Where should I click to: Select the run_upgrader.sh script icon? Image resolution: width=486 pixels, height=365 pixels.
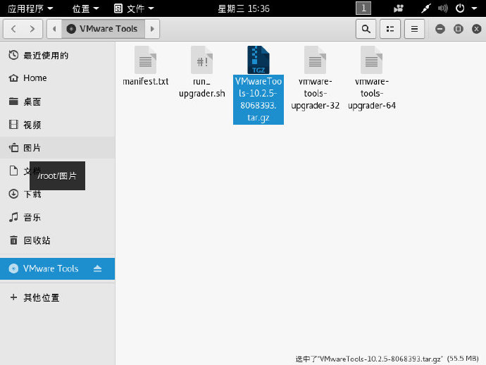coord(201,60)
